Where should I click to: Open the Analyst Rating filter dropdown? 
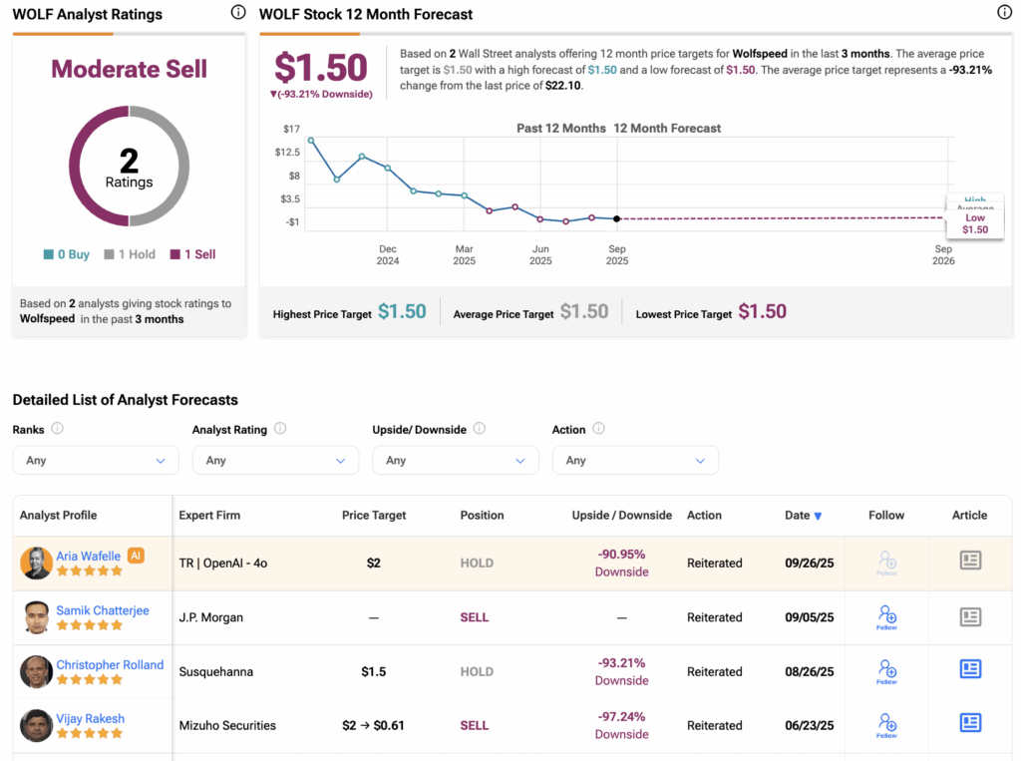275,461
